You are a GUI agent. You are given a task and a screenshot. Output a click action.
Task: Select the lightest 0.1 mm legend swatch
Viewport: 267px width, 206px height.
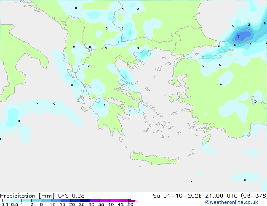[x=7, y=201]
